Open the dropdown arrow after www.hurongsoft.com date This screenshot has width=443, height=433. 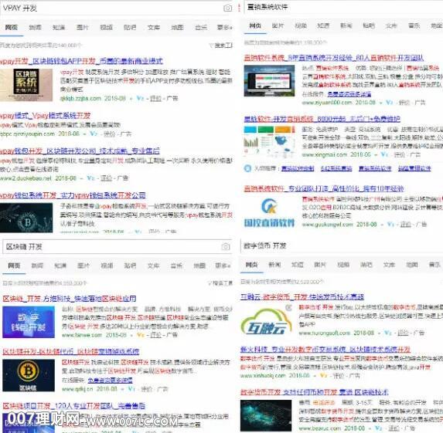(379, 333)
